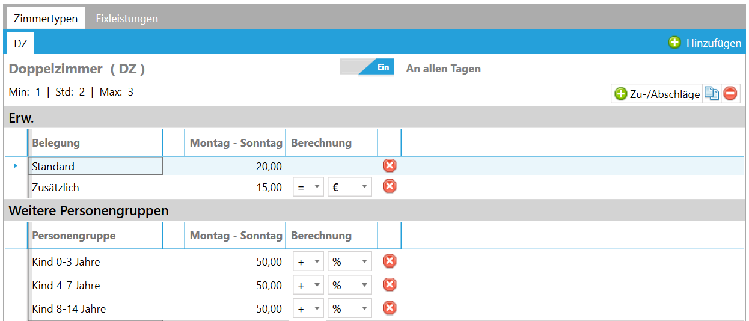Select the Kind 8-14 Jahre label
The height and width of the screenshot is (321, 749).
[69, 308]
